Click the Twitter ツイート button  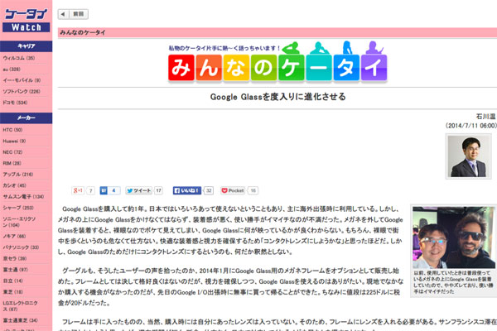pos(139,190)
